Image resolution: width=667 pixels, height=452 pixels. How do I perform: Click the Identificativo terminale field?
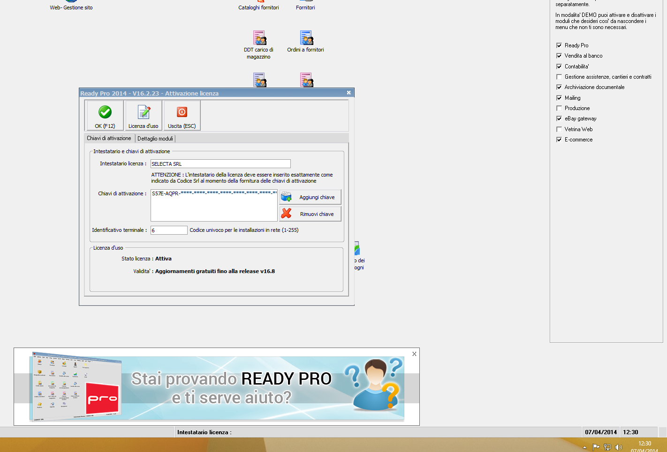pos(169,230)
